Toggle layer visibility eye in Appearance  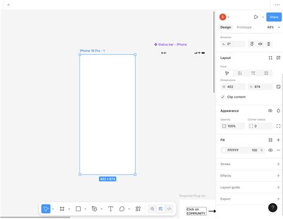270,110
